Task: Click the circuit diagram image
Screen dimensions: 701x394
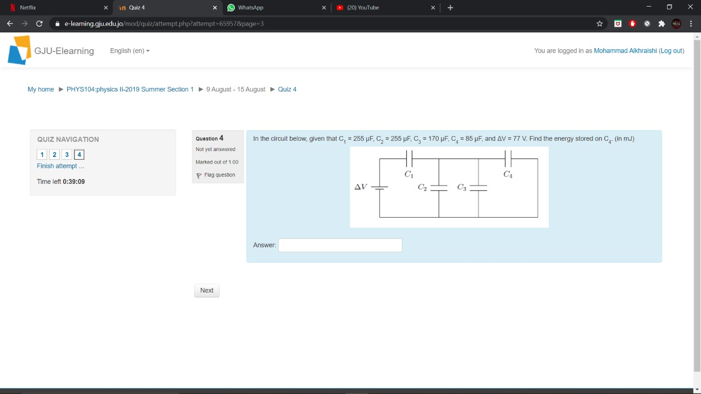Action: pos(449,187)
